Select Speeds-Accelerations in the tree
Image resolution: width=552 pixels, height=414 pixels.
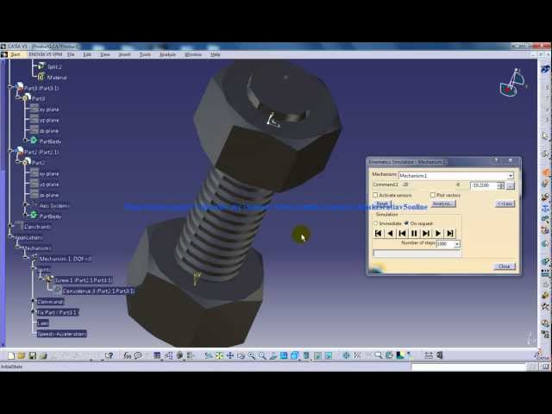(61, 334)
